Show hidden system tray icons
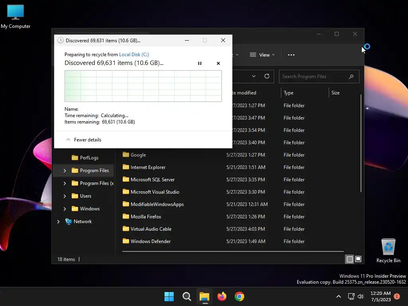 339,296
